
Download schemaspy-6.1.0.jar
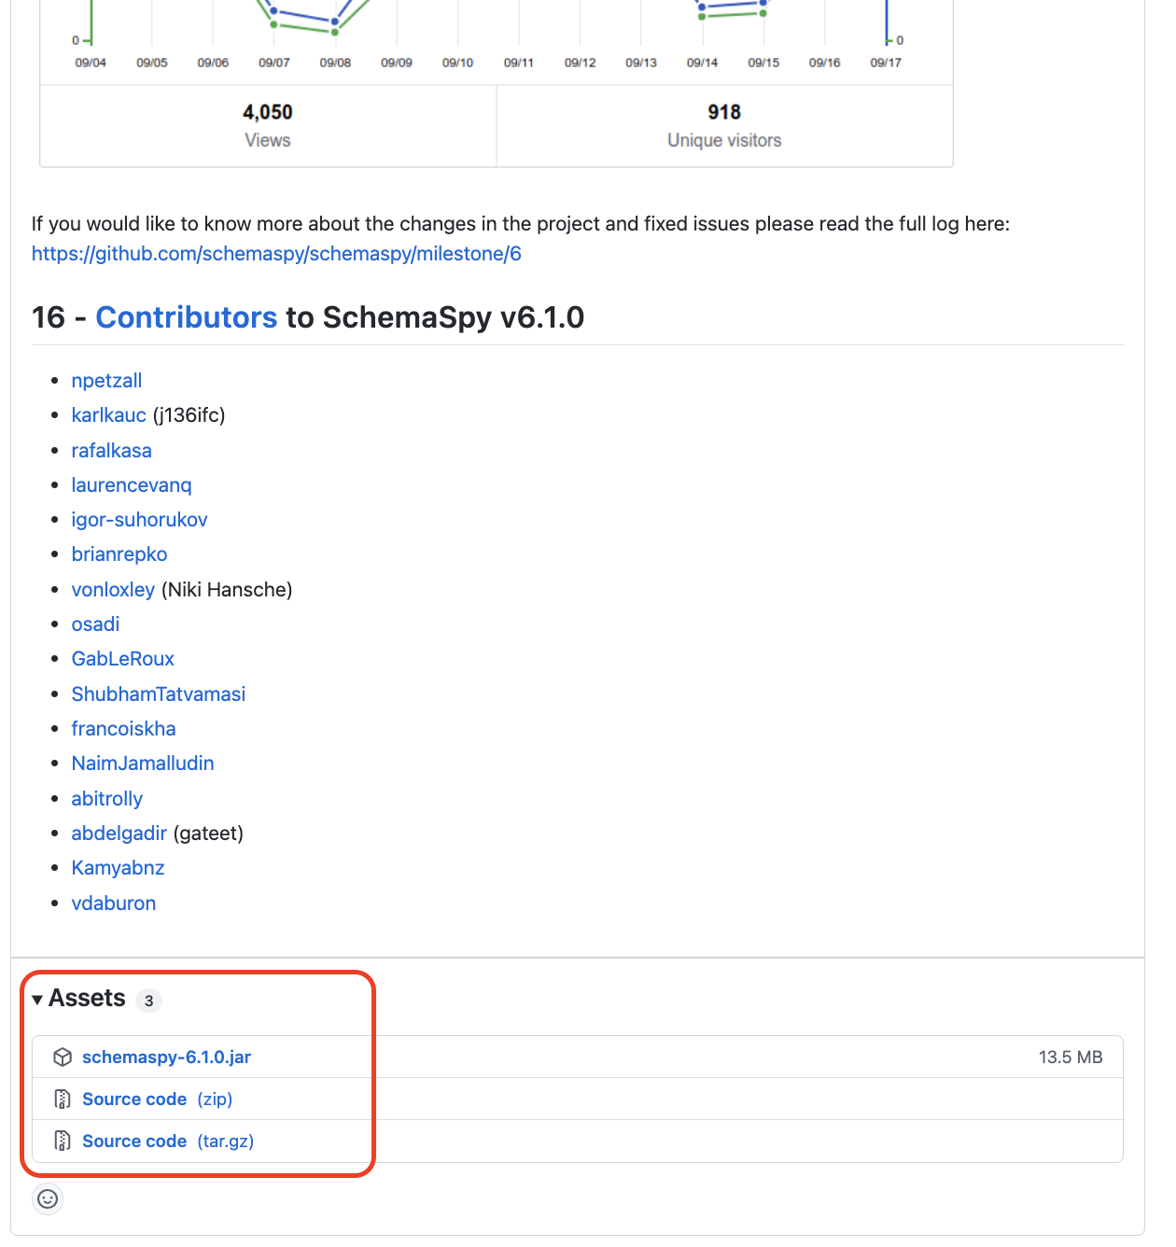click(x=165, y=1057)
